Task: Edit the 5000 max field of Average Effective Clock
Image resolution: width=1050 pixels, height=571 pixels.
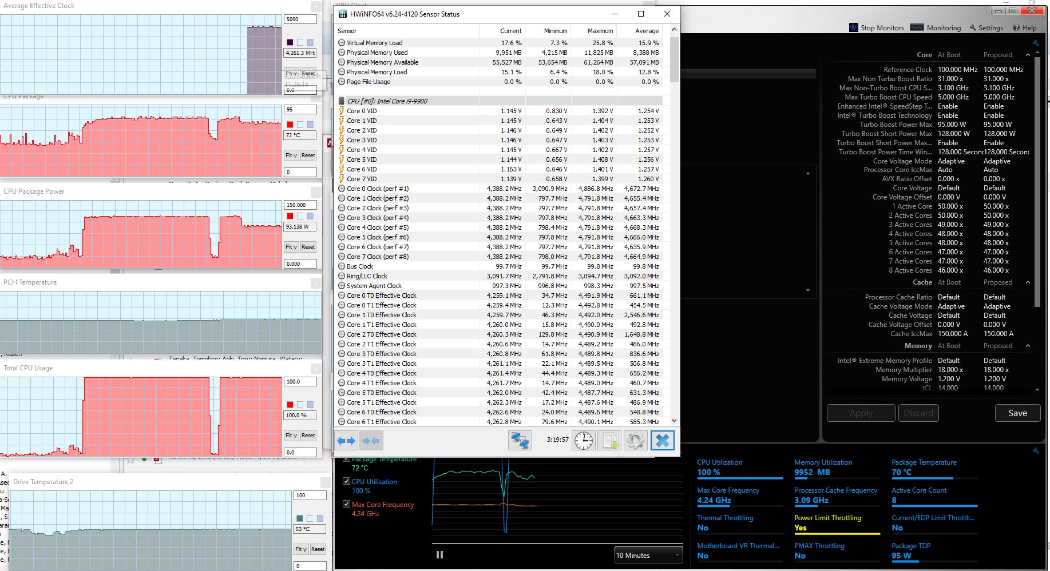Action: click(x=300, y=19)
